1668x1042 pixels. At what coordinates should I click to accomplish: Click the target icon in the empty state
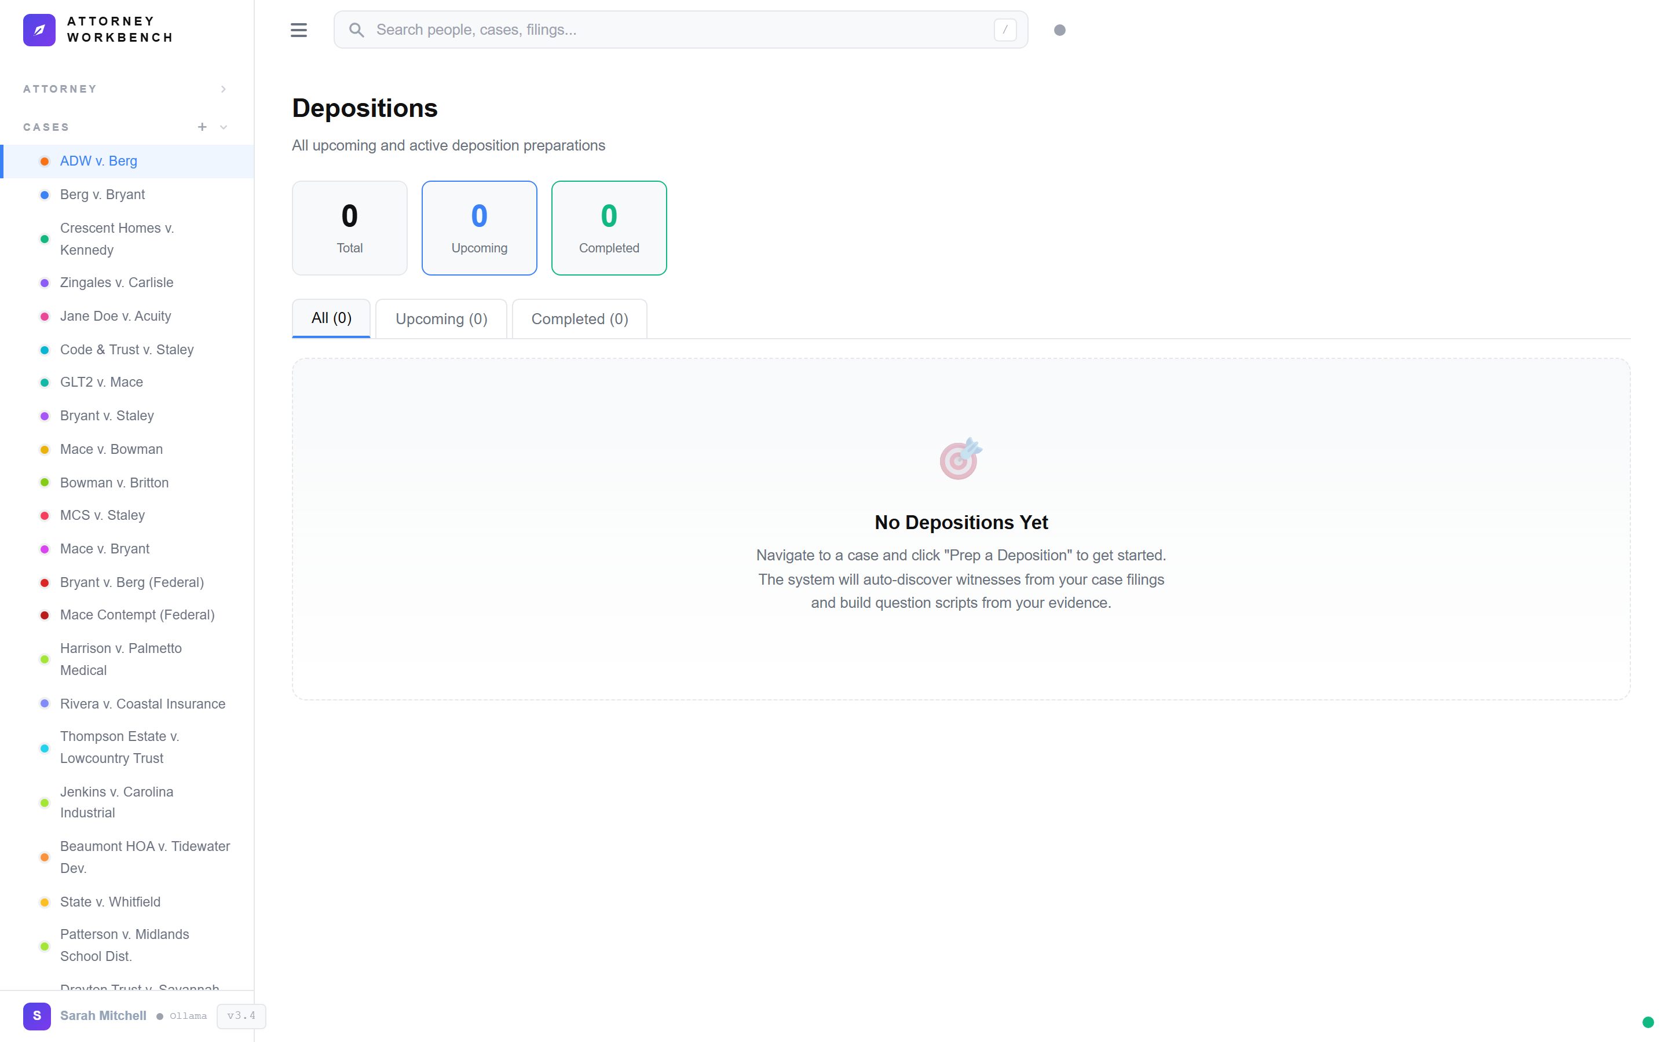(960, 458)
